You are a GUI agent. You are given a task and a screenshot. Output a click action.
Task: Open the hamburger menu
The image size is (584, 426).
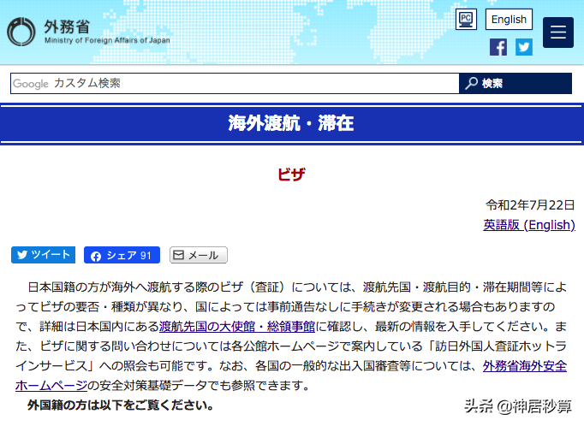558,32
